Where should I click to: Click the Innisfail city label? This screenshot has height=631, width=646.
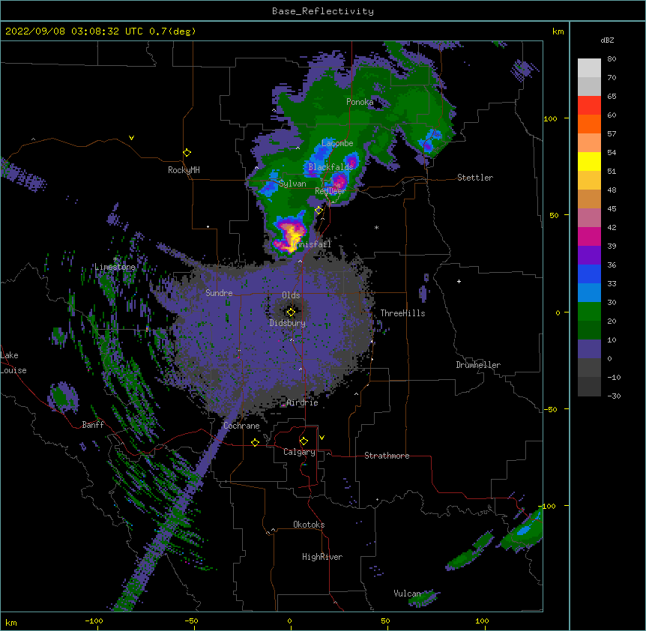311,244
